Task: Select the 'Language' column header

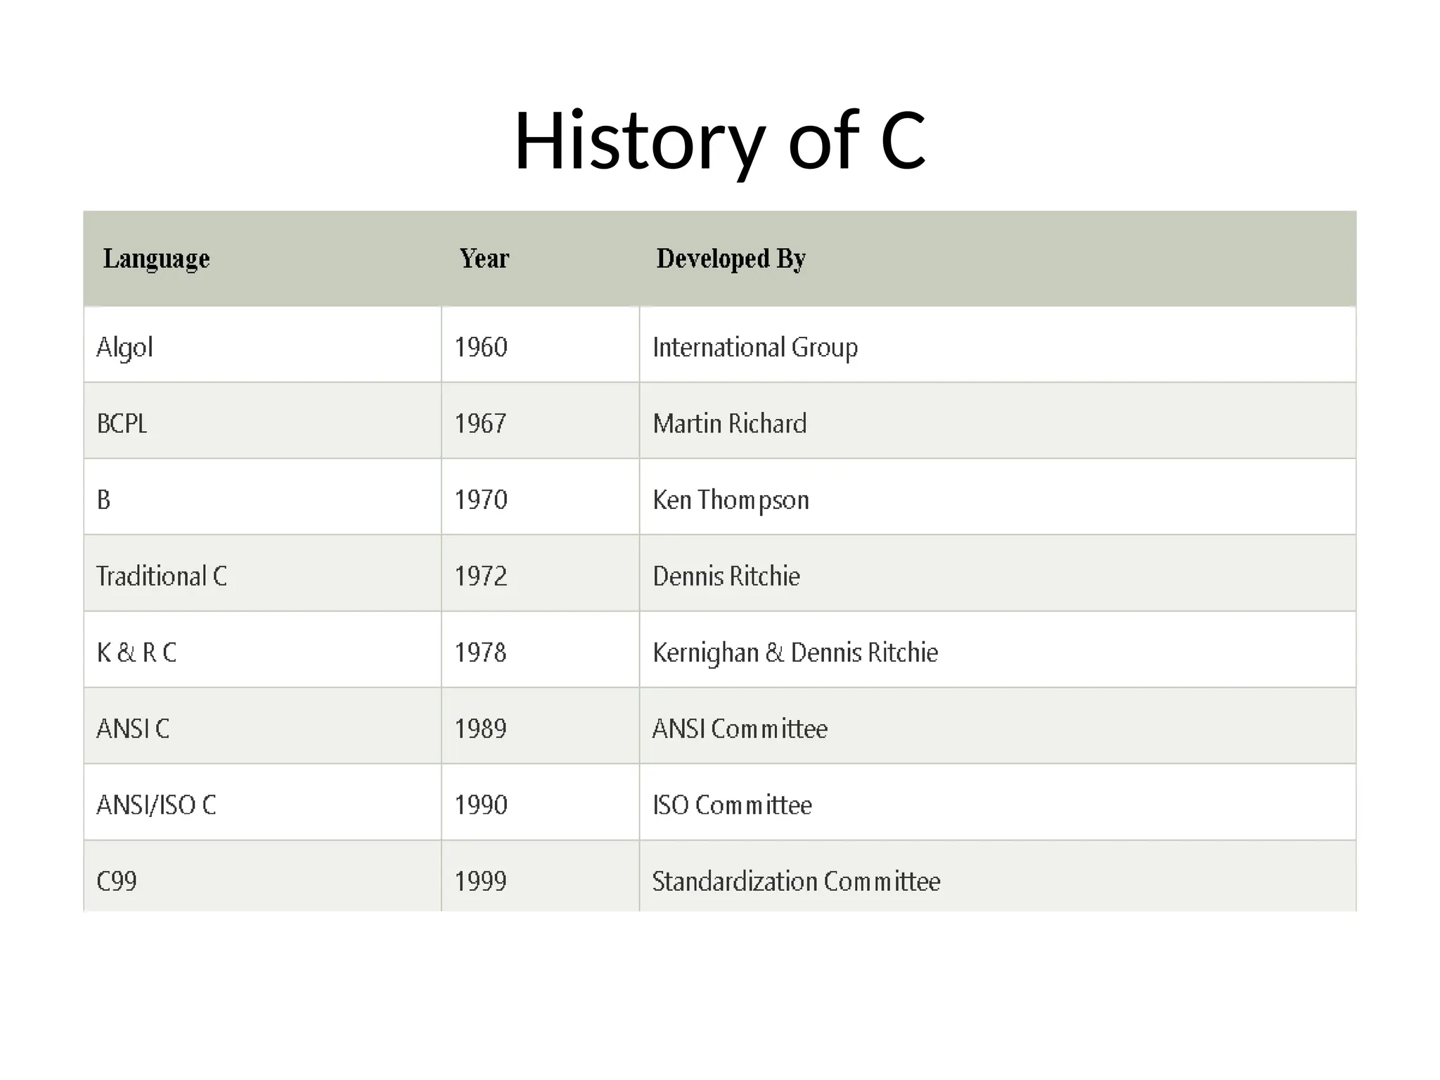Action: pos(156,259)
